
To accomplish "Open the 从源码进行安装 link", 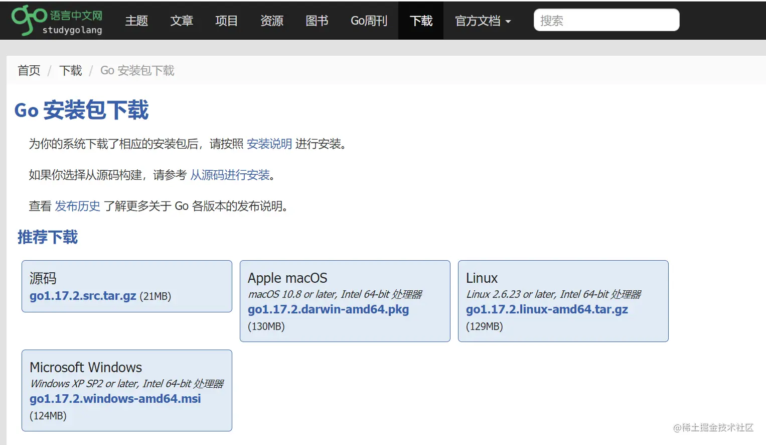I will (x=230, y=175).
